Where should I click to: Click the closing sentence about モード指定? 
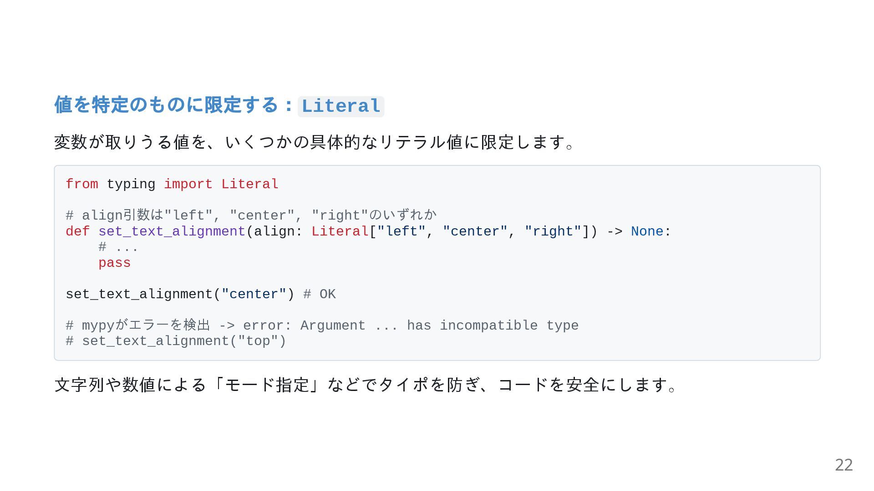pos(366,385)
